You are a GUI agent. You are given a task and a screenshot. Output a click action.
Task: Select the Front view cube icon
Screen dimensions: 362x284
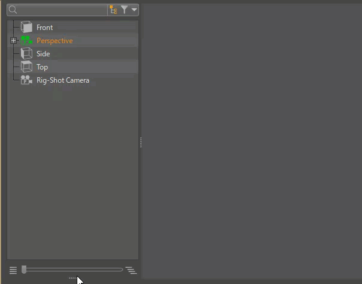pos(26,27)
